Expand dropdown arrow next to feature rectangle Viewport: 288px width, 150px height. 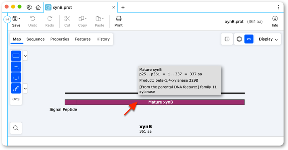(x=25, y=56)
